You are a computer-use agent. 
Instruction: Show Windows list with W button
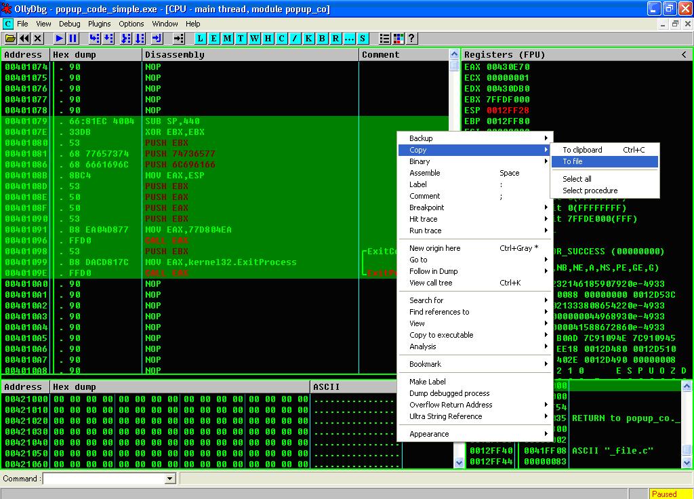pyautogui.click(x=255, y=39)
